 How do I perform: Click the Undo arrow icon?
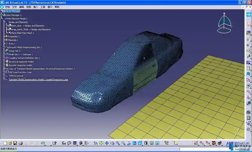(42, 143)
